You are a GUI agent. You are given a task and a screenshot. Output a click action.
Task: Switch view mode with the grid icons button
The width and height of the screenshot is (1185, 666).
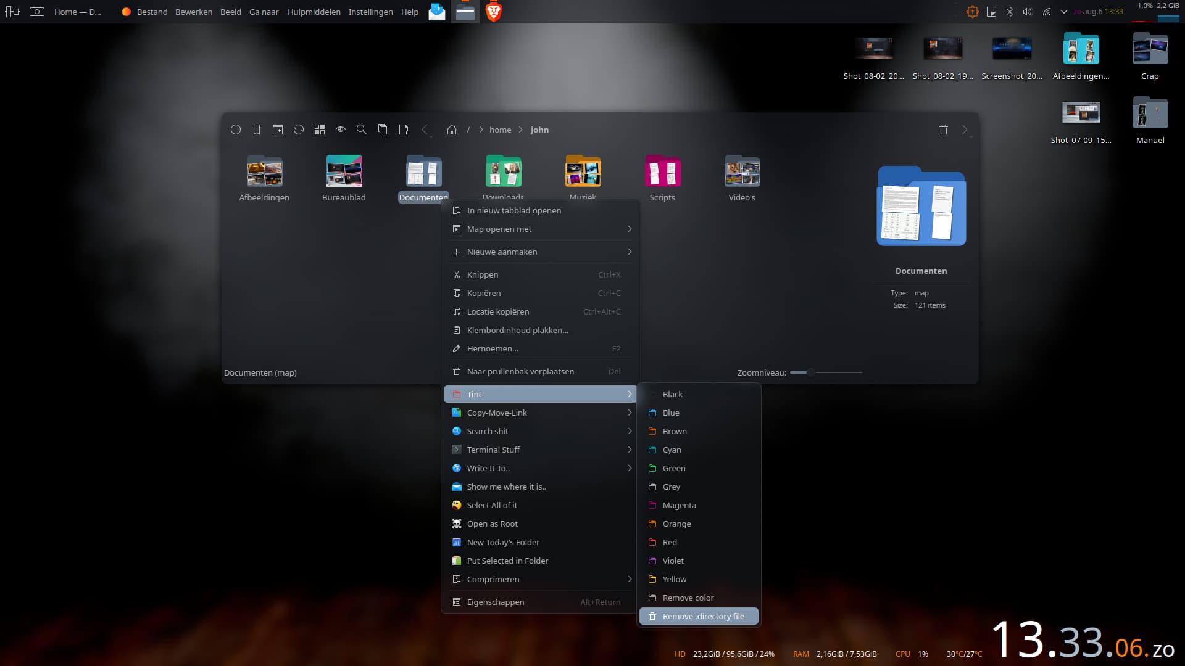[x=320, y=129]
